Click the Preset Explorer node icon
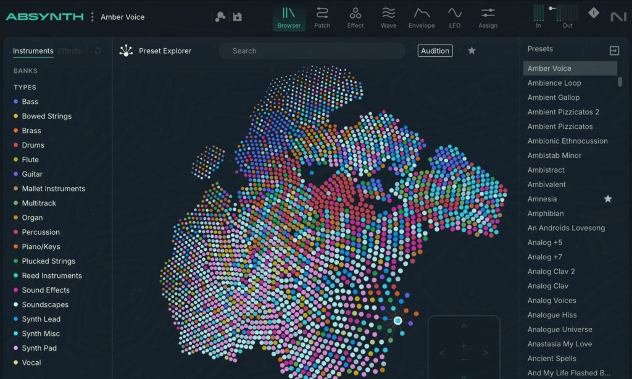Screen dimensions: 632x379 point(126,51)
